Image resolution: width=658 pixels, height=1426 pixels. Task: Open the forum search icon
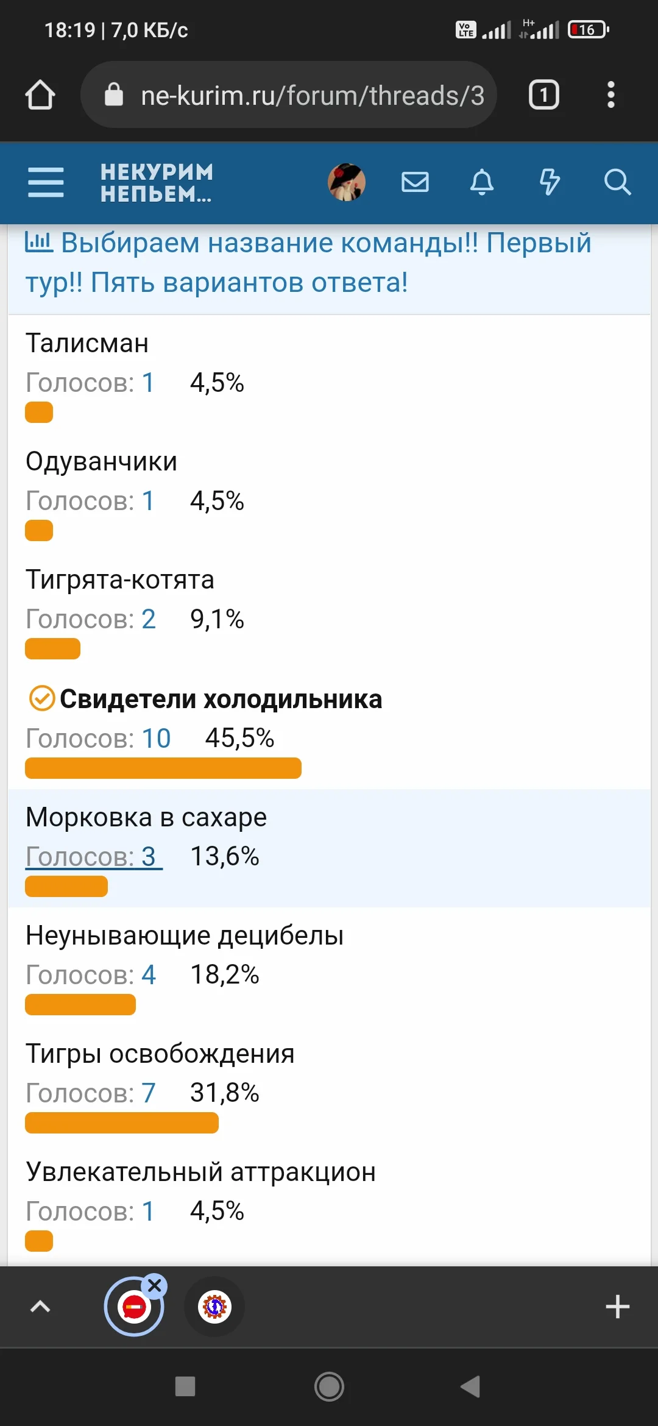click(617, 182)
